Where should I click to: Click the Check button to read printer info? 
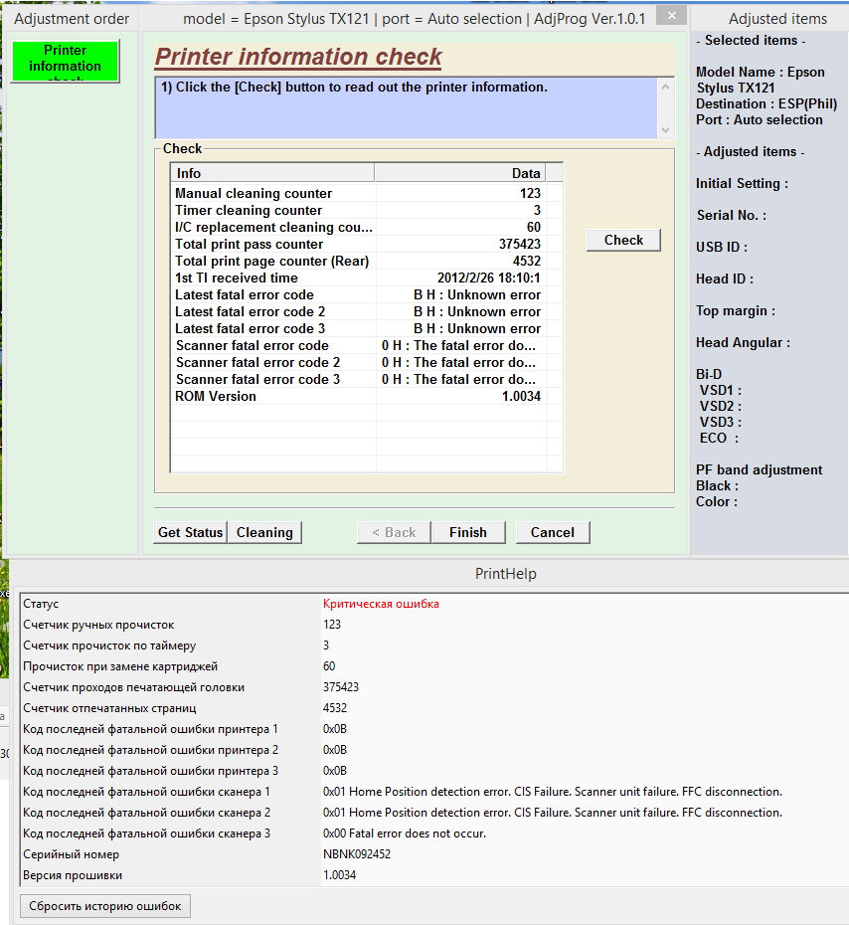pos(623,240)
